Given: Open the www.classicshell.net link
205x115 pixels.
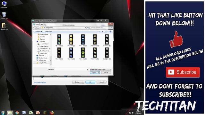Looking at the screenshot, I should pos(40,82).
